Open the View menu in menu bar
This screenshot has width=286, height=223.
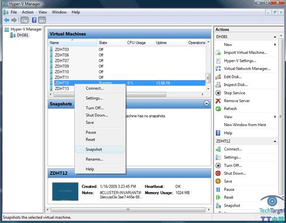click(x=42, y=12)
